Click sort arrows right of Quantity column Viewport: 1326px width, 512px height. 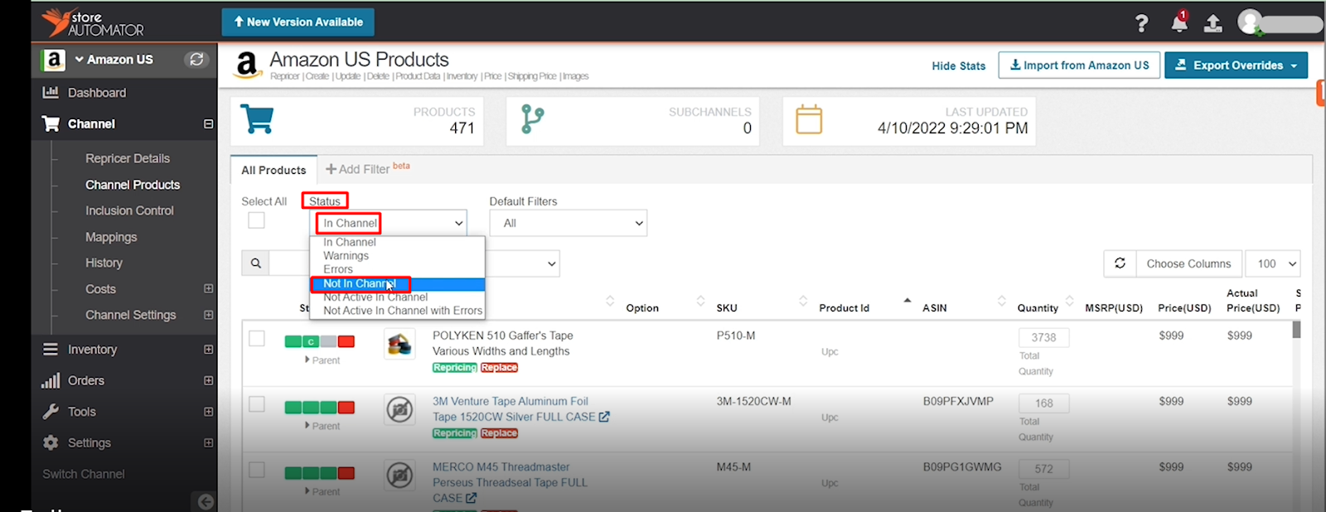(1070, 301)
